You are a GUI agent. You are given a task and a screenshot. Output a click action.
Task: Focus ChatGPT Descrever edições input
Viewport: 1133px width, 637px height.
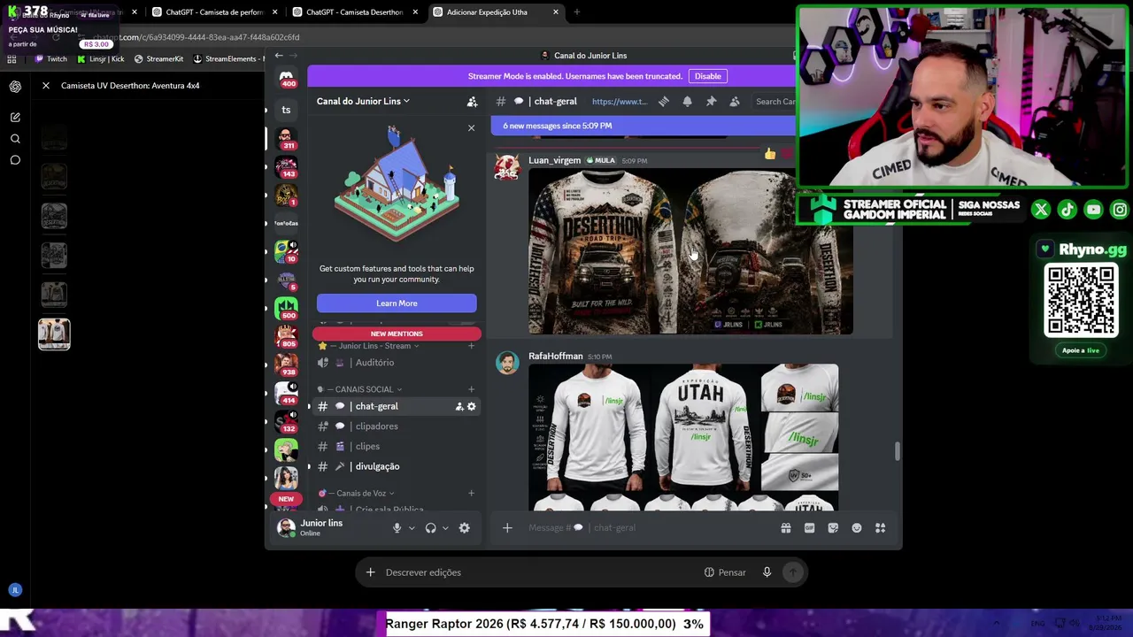tap(540, 572)
